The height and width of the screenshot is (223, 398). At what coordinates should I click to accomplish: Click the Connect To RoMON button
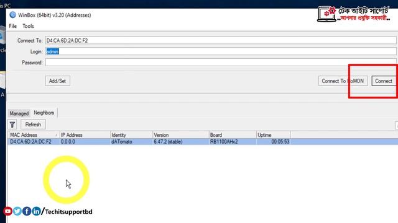pyautogui.click(x=343, y=81)
